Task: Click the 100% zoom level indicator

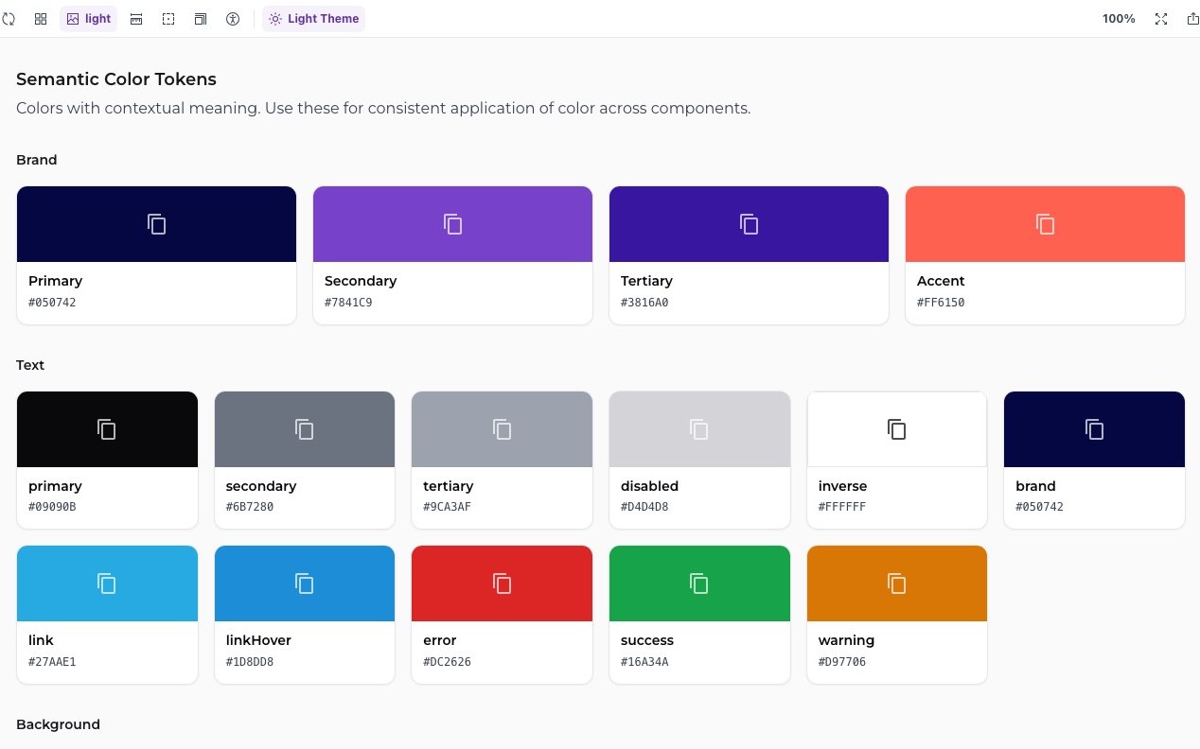Action: 1119,19
